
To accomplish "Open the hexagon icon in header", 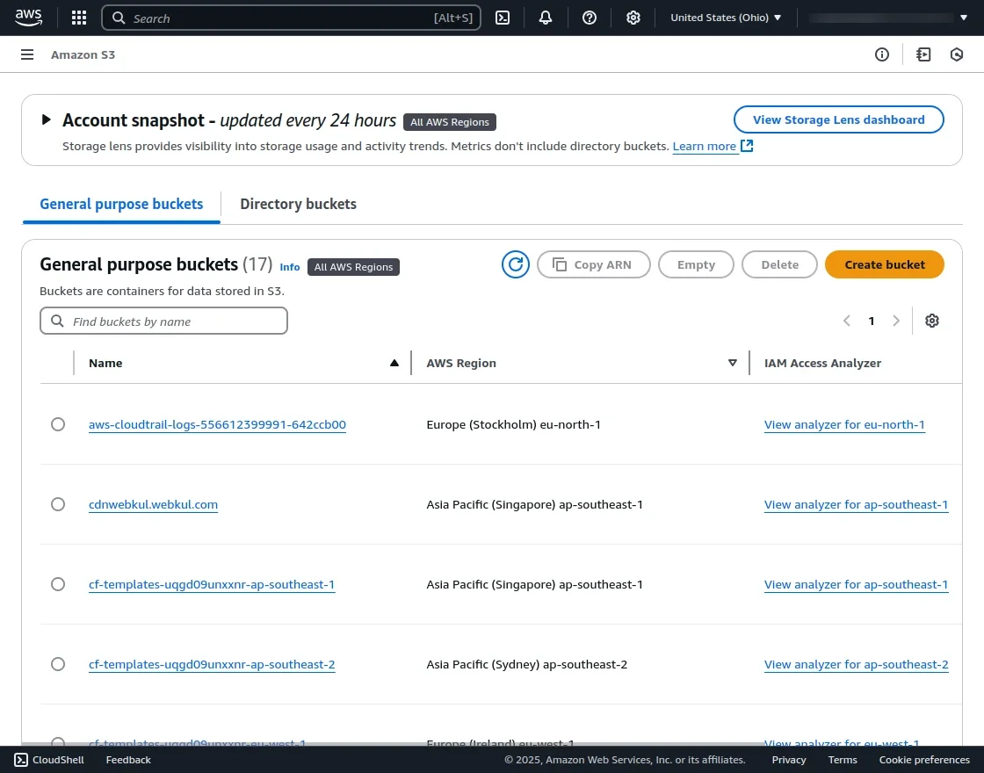I will tap(957, 54).
